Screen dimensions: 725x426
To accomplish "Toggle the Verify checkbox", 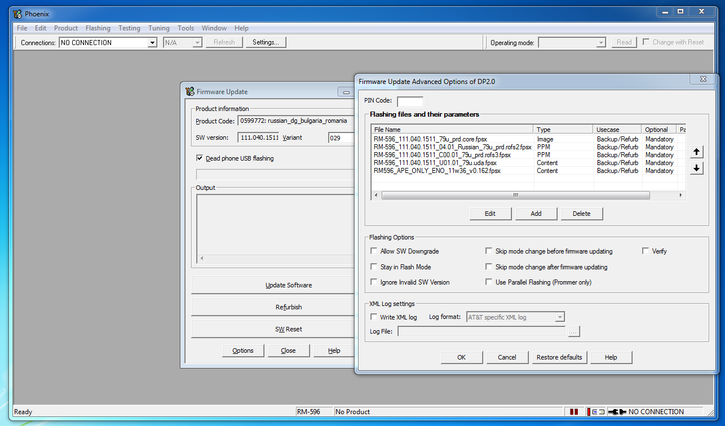I will point(646,251).
